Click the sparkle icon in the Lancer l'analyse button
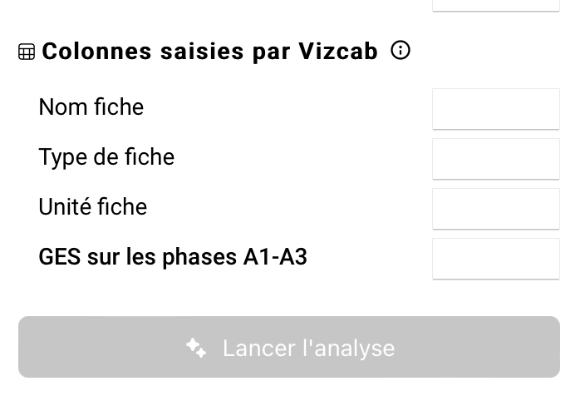The image size is (580, 406). (196, 348)
